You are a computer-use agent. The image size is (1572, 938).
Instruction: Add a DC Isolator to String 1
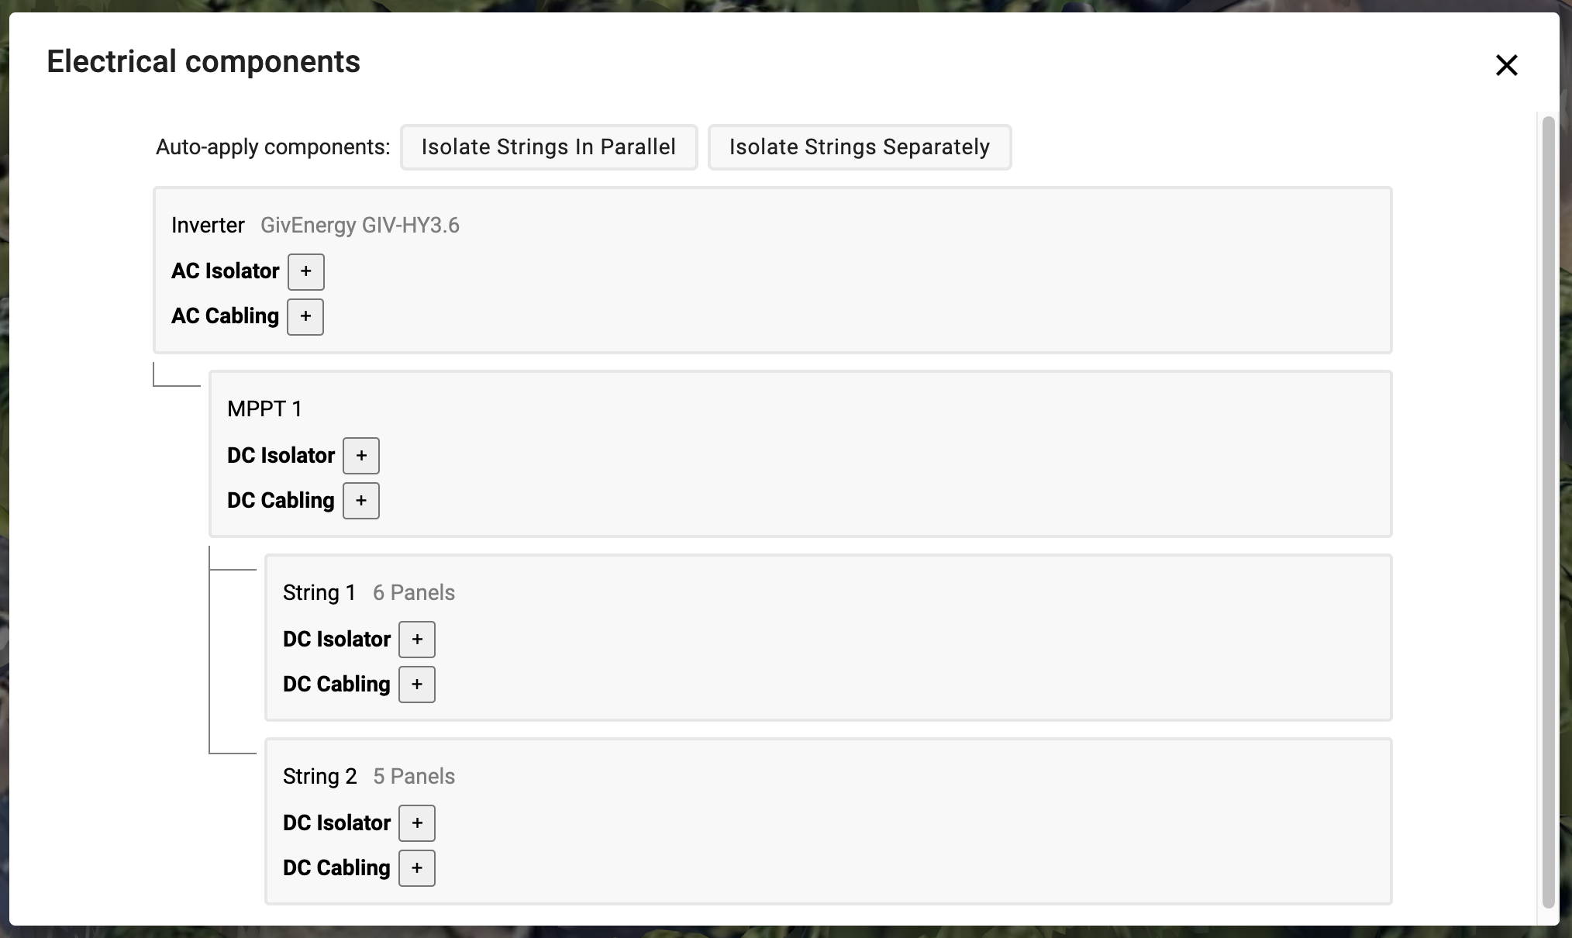tap(417, 639)
